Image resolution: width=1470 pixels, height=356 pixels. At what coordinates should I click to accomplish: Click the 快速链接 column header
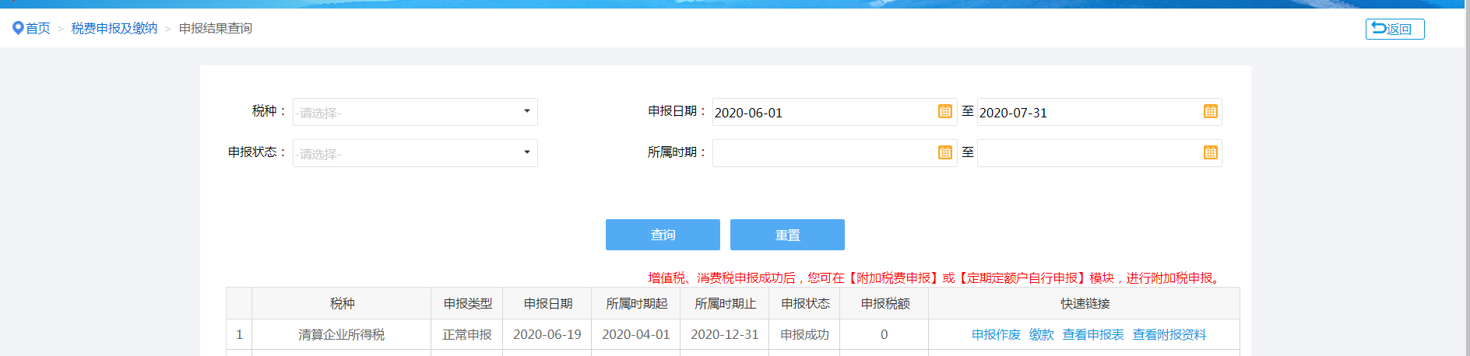1085,304
